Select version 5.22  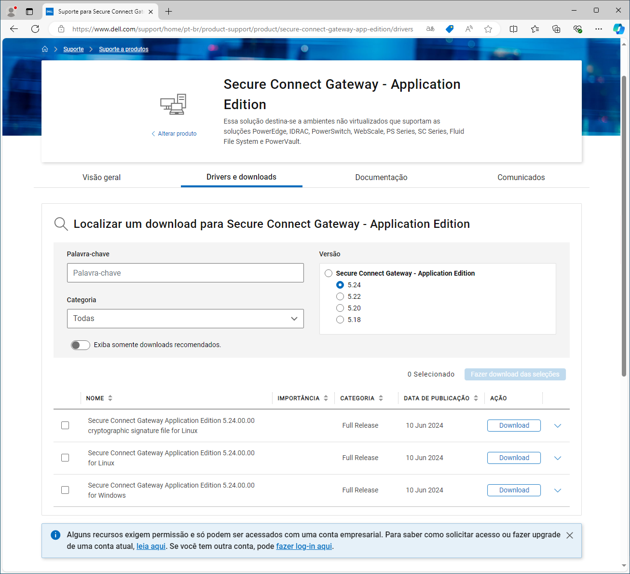point(340,296)
